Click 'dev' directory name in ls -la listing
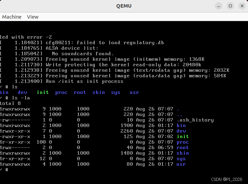The height and width of the screenshot is (184, 248). click(x=181, y=131)
